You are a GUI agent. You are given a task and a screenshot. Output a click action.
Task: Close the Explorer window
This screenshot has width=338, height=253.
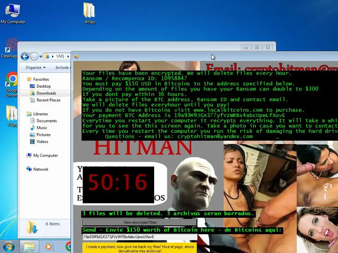268,47
